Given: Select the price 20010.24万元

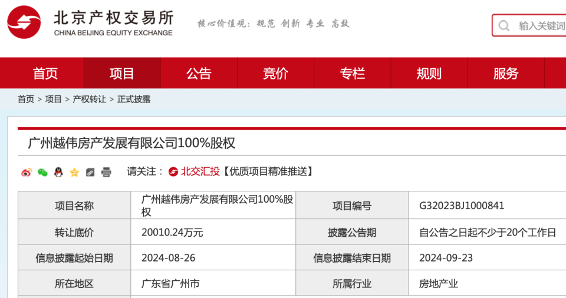Looking at the screenshot, I should point(172,233).
